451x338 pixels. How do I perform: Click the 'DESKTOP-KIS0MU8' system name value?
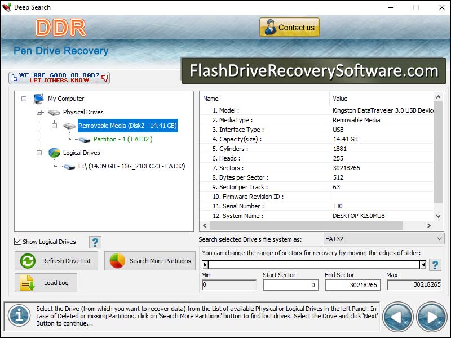tap(359, 216)
